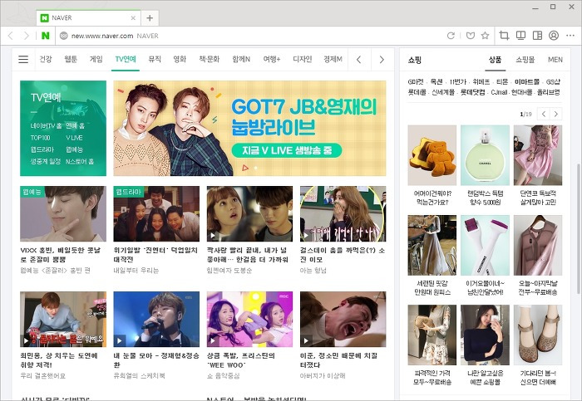Play the 이준 아버지가 이상해 video thumbnail

point(343,319)
